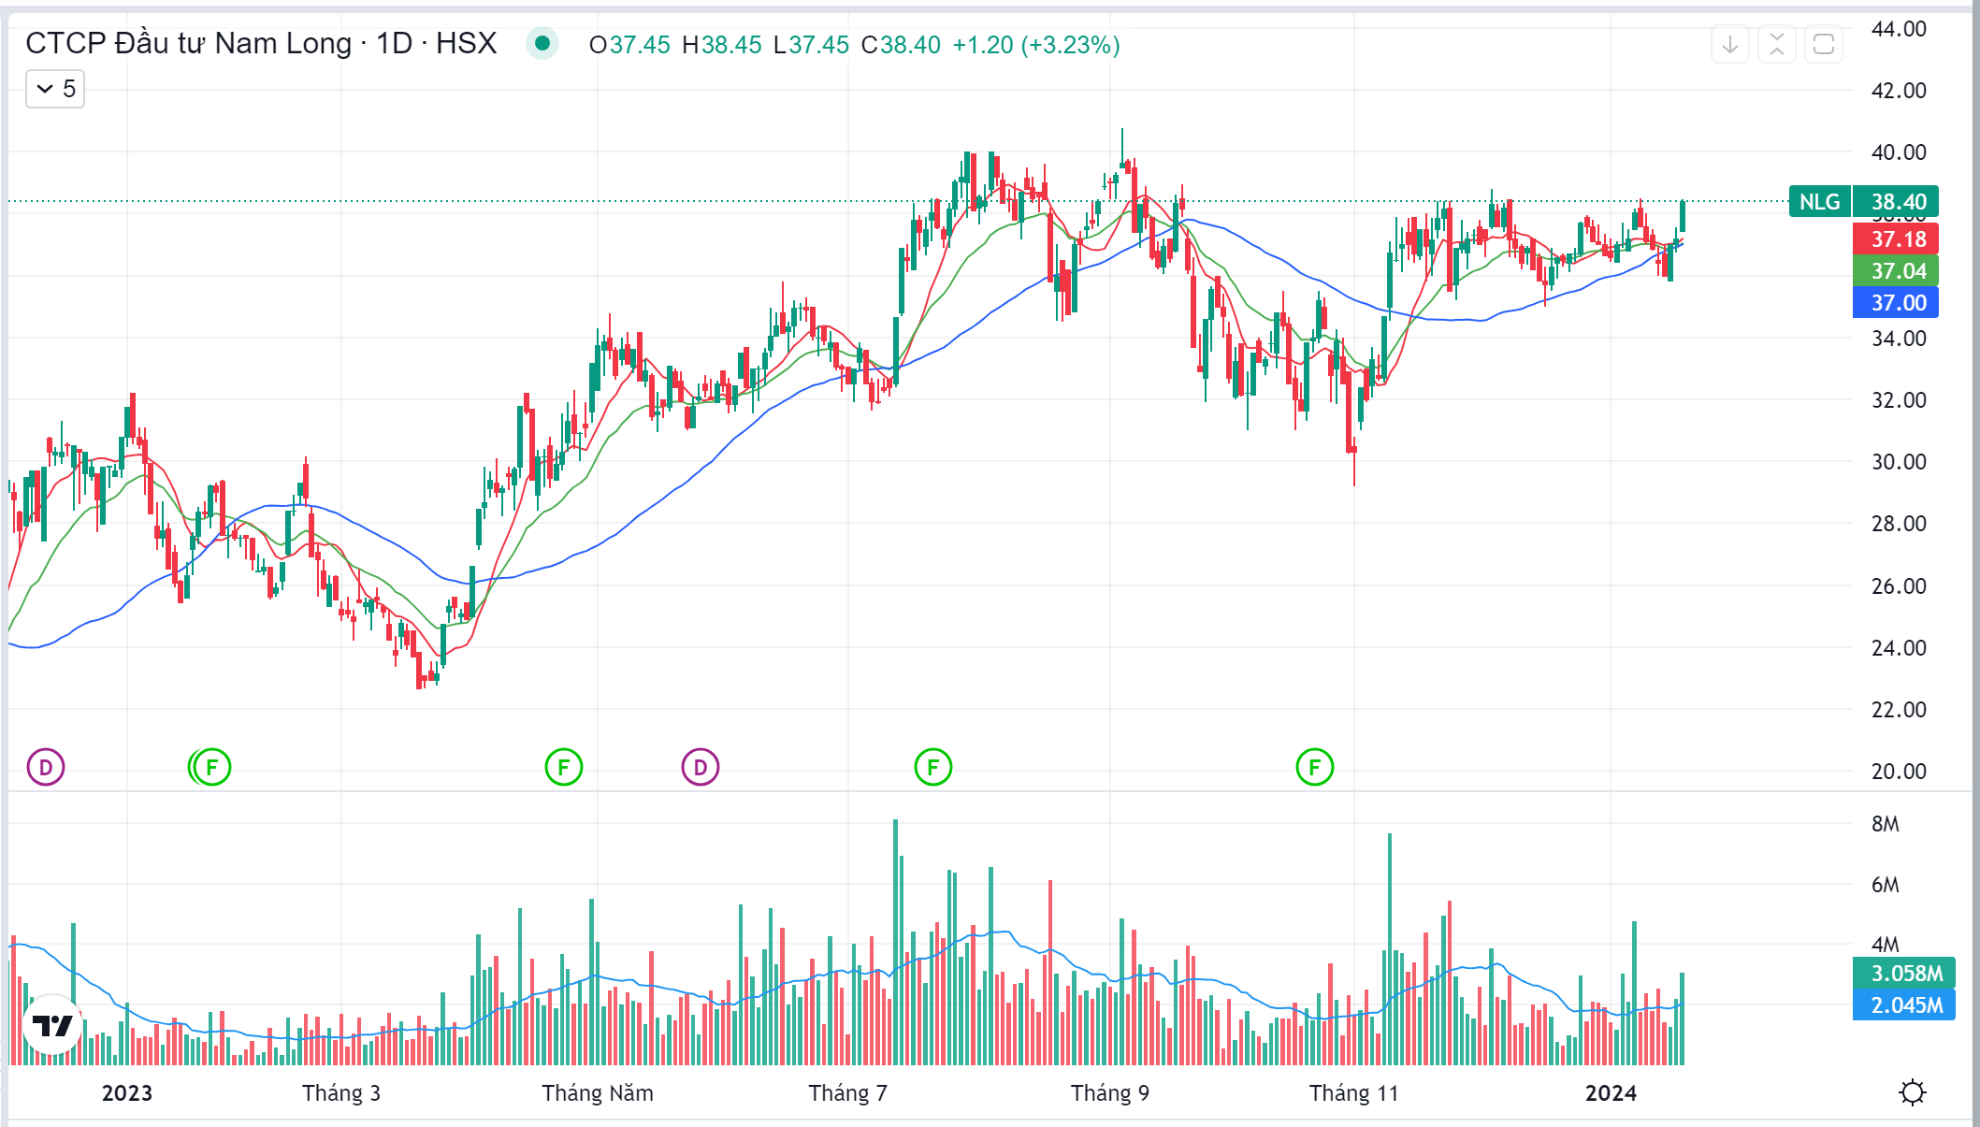This screenshot has width=1980, height=1127.
Task: Click the CTCP Đầu tư Nam Long title
Action: (x=261, y=44)
